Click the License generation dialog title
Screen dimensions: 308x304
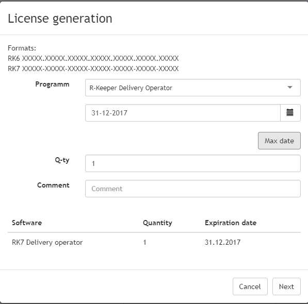click(x=60, y=19)
